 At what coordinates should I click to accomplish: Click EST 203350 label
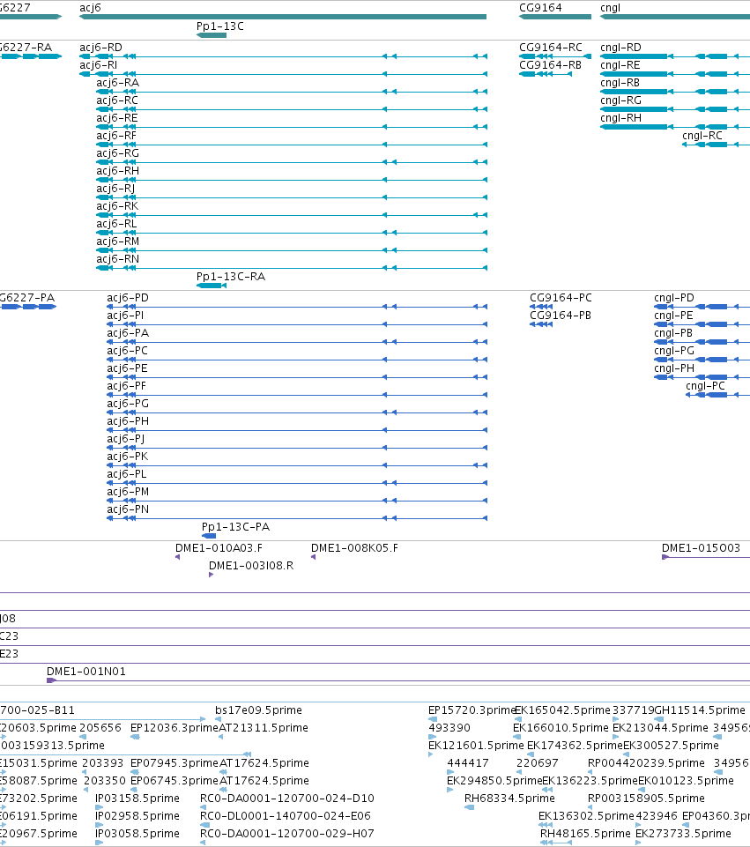coord(103,781)
